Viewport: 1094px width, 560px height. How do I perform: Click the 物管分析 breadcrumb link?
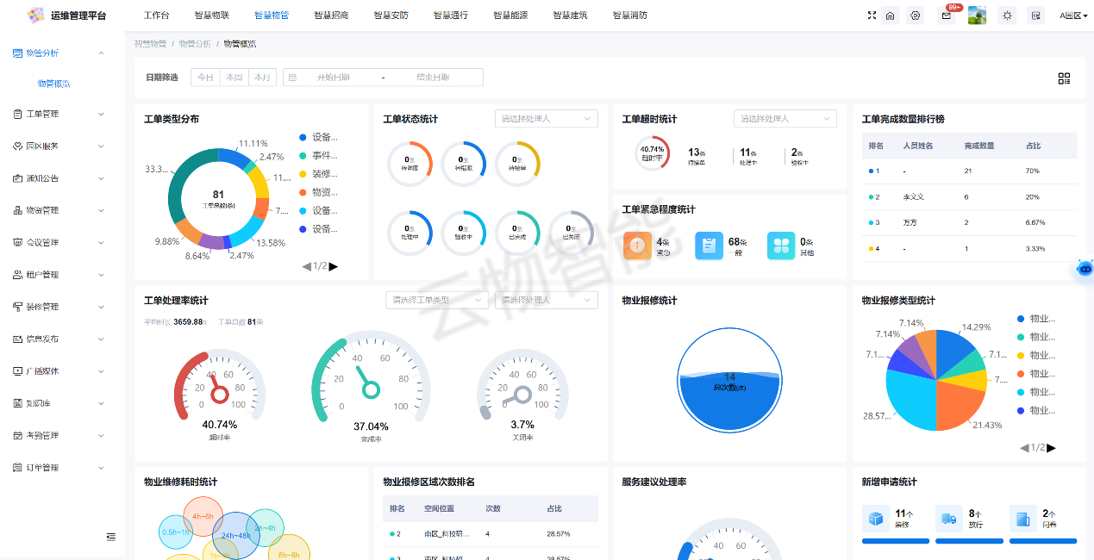[x=195, y=44]
